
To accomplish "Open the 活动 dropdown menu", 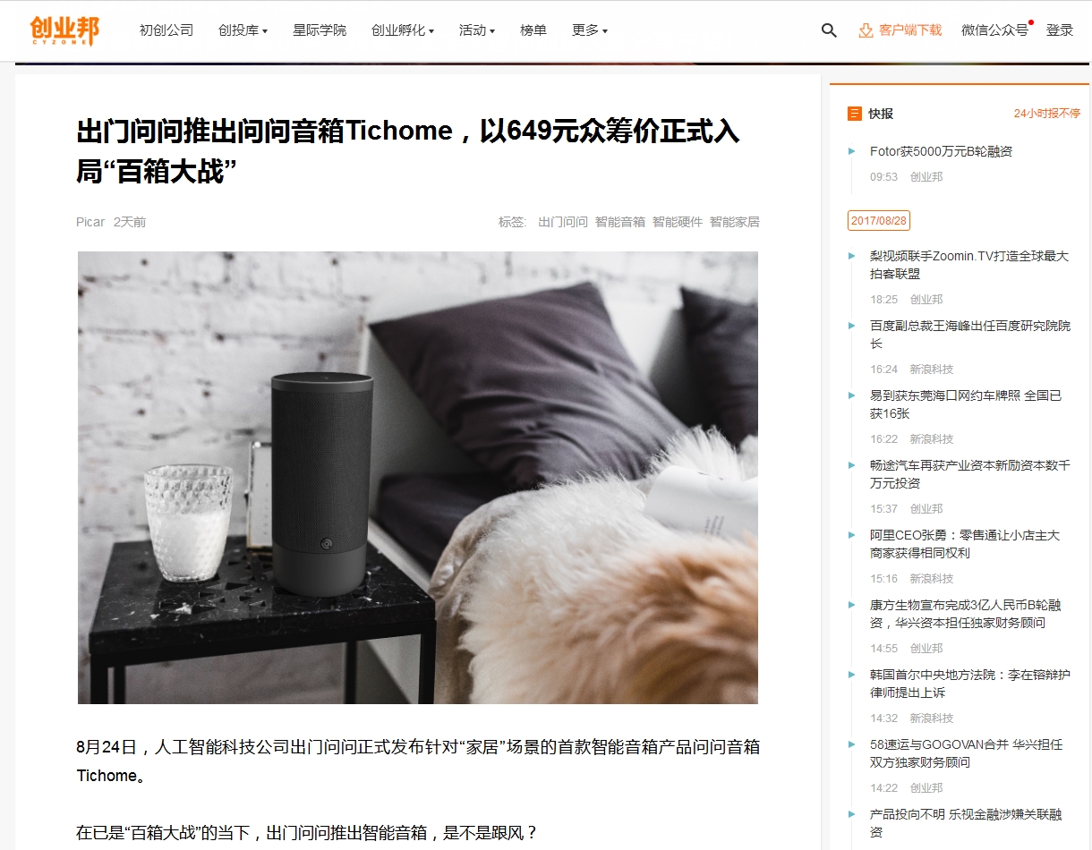I will coord(477,30).
